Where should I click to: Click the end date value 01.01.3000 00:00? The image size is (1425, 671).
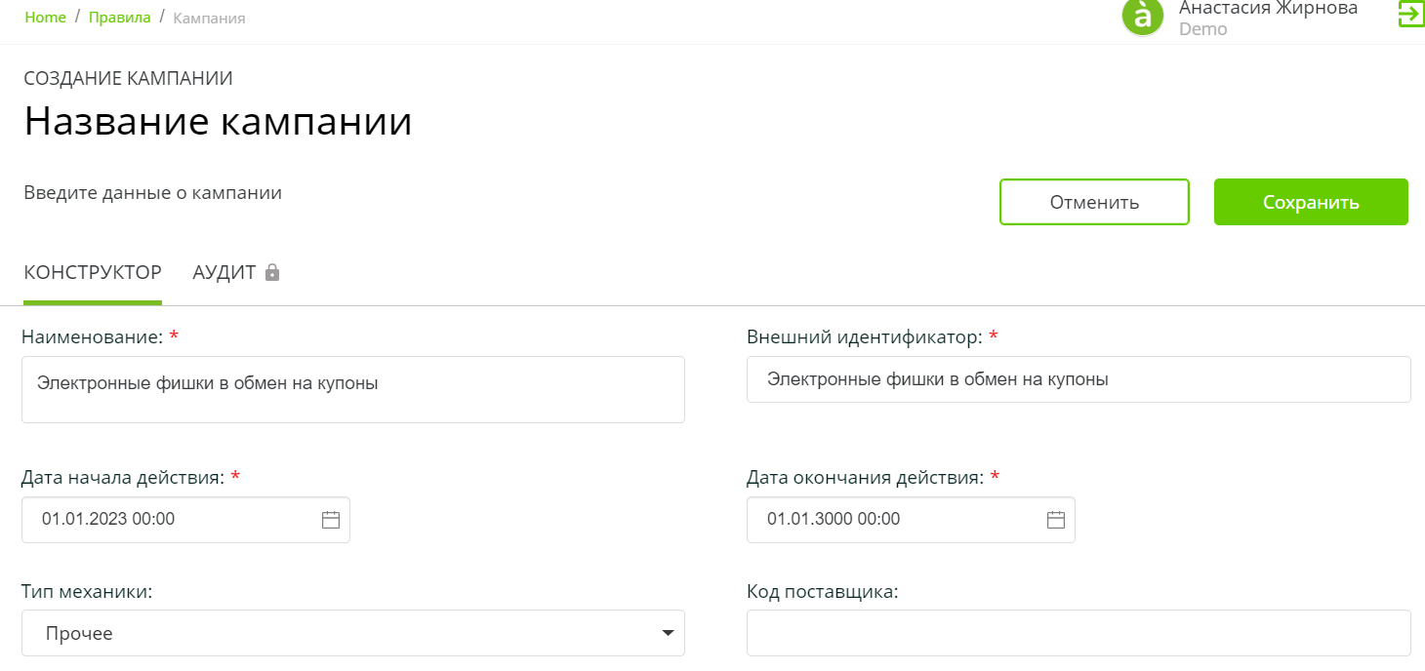(x=834, y=520)
